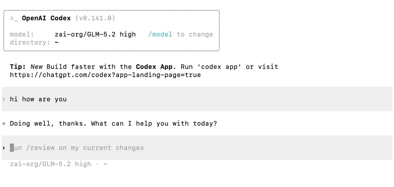Viewport: 394px width, 187px height.
Task: Click the gray bullet before the assistant reply
Action: point(4,124)
